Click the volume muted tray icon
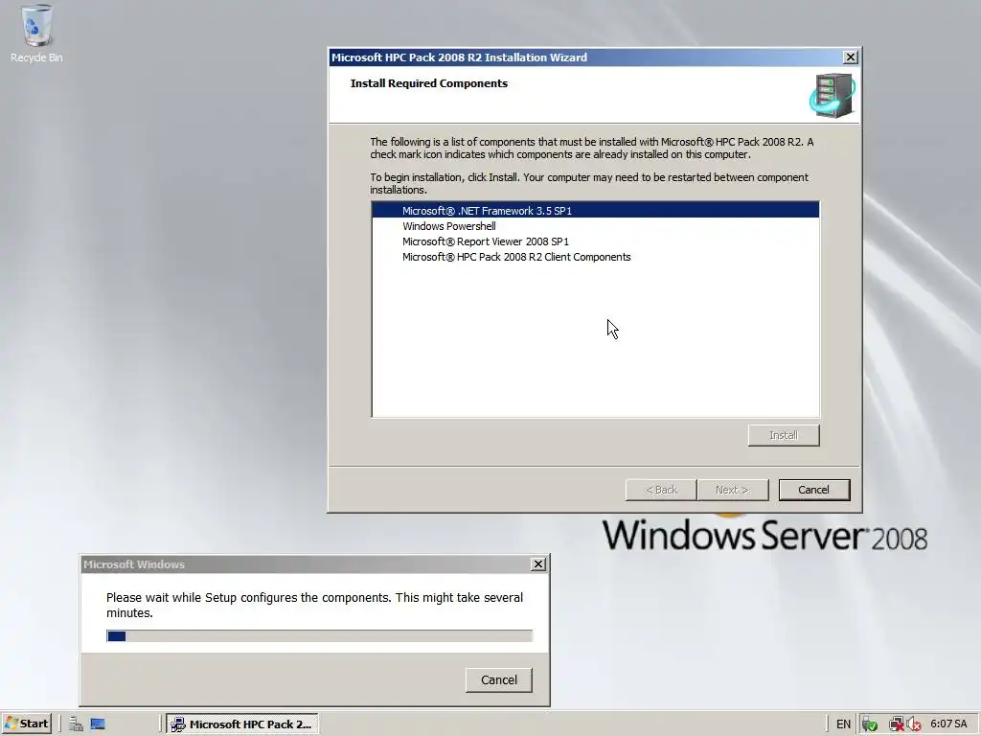The height and width of the screenshot is (736, 981). (913, 724)
